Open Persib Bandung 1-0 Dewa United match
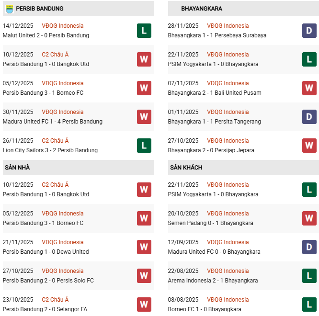Screen dimensions: 319x316 [46, 252]
